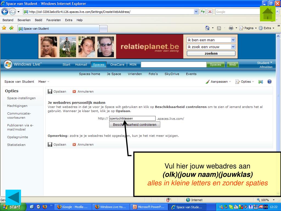Click the Print toolbar icon
This screenshot has width=281, height=211.
click(x=231, y=28)
